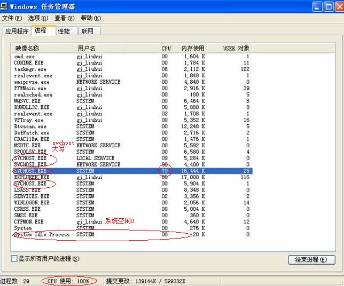
Task: Select the wmiprvse.exe process row
Action: [x=131, y=82]
